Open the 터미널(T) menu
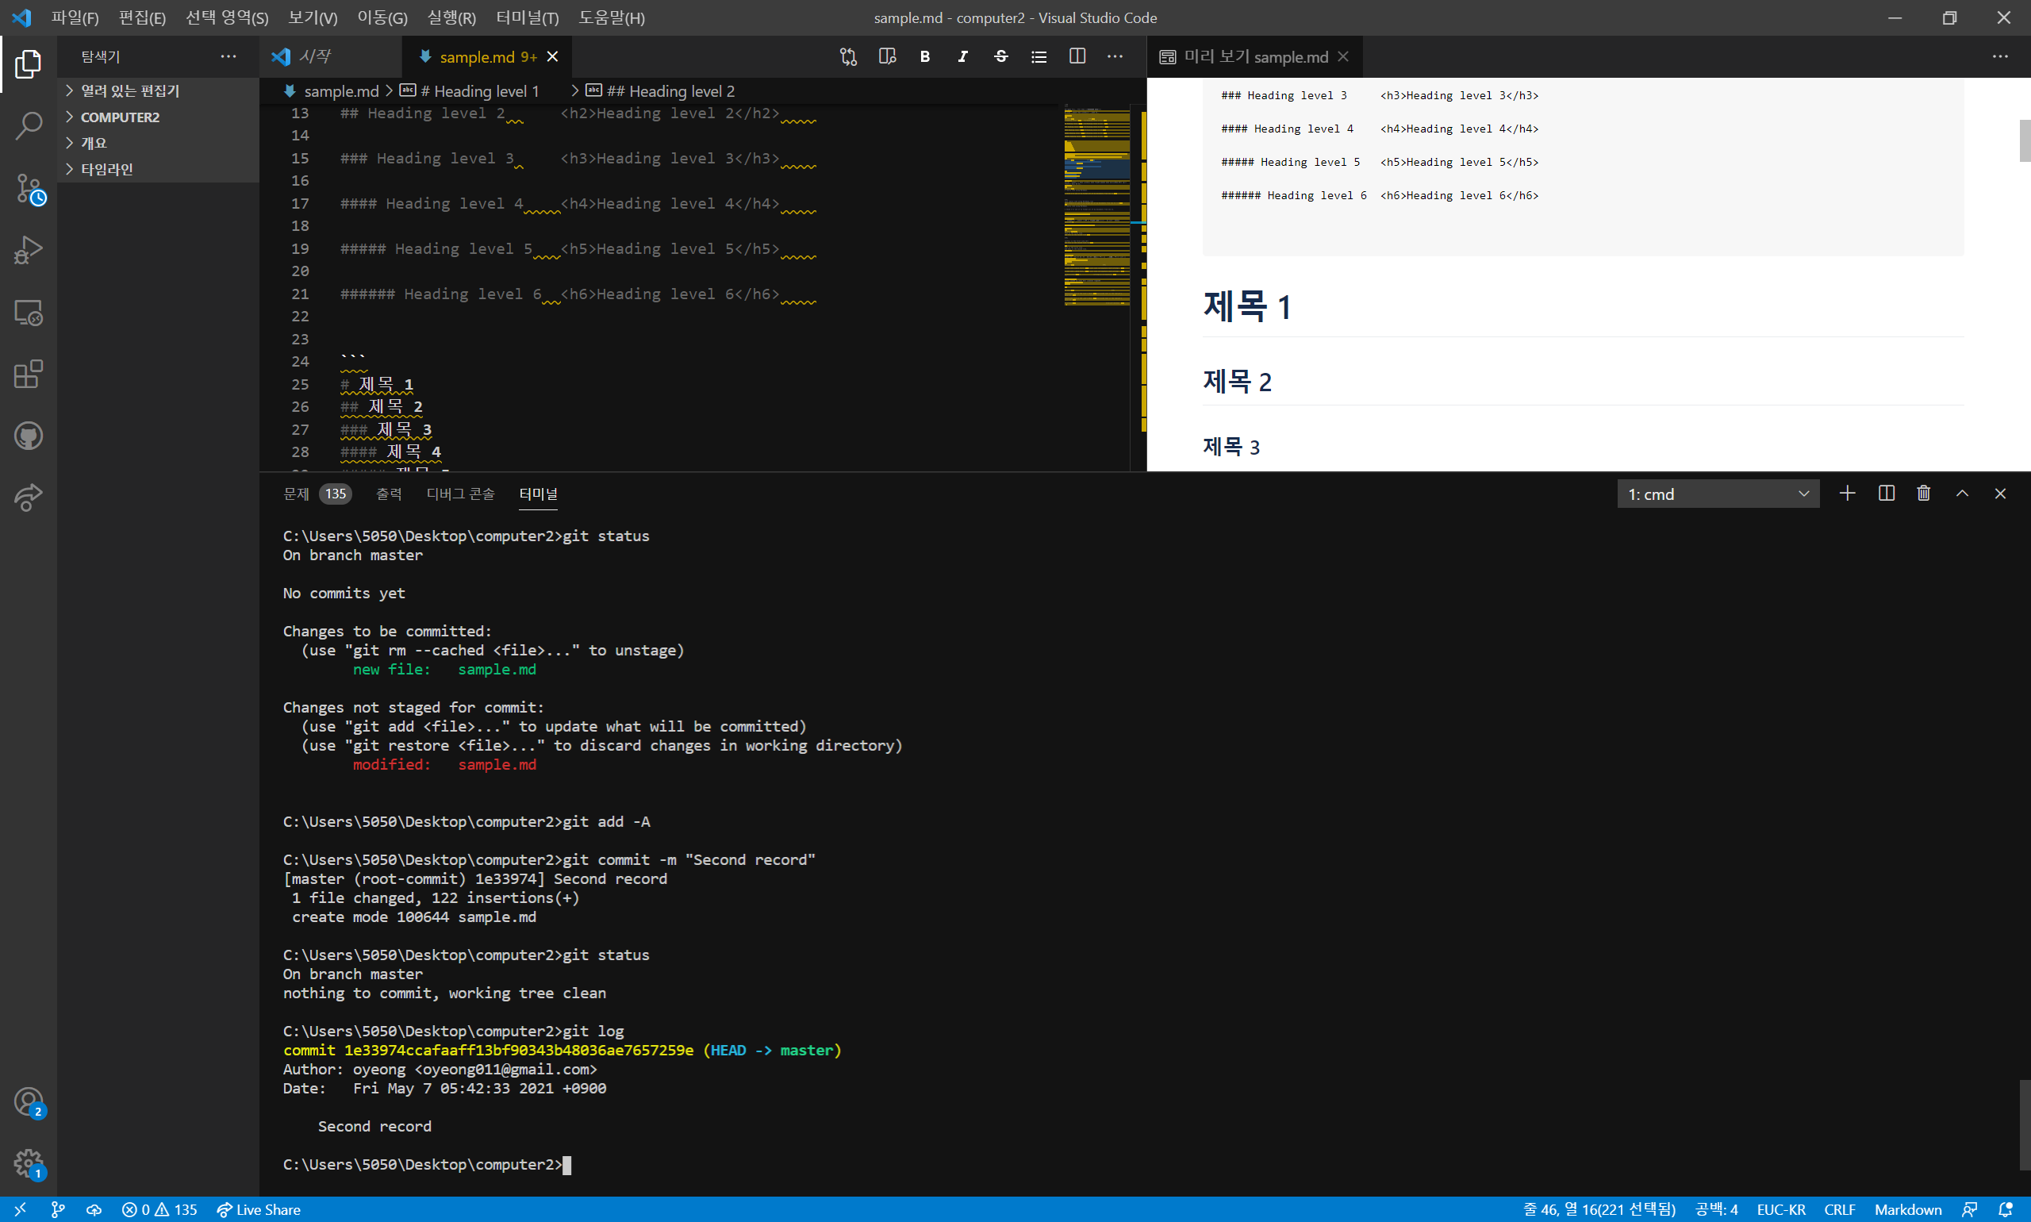 [x=528, y=17]
